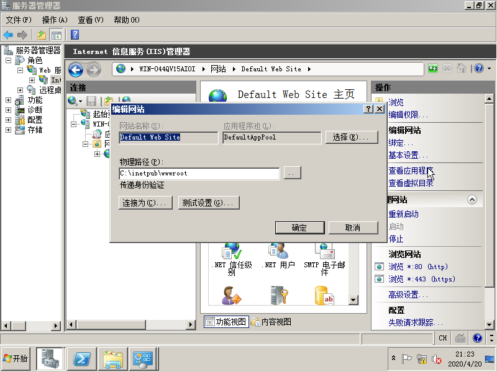Click the Back arrow in Server Manager toolbar

[8, 35]
